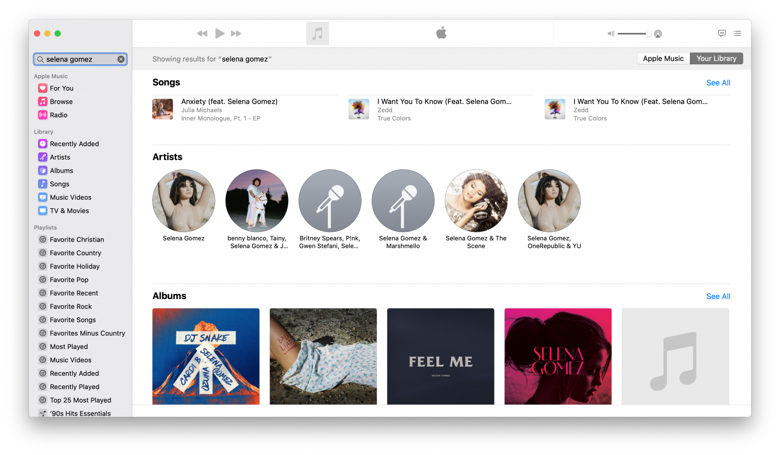Click the fast forward playback button
780x455 pixels.
pos(236,34)
